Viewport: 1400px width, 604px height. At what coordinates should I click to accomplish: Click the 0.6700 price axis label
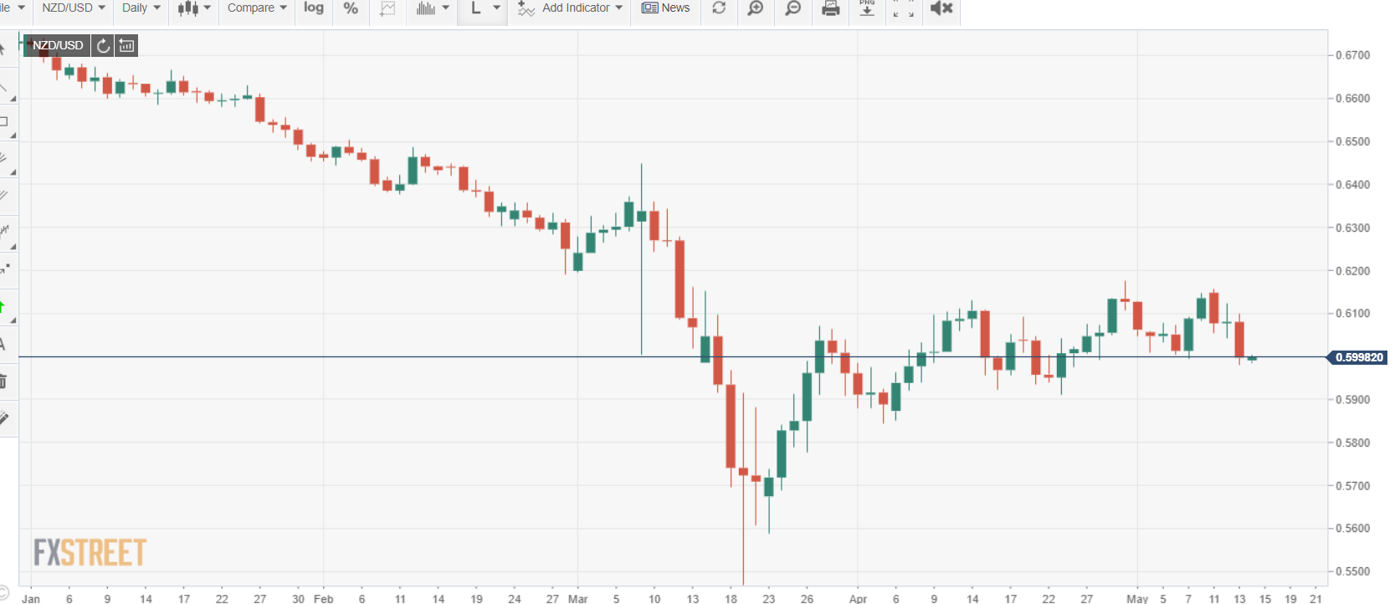[x=1352, y=55]
